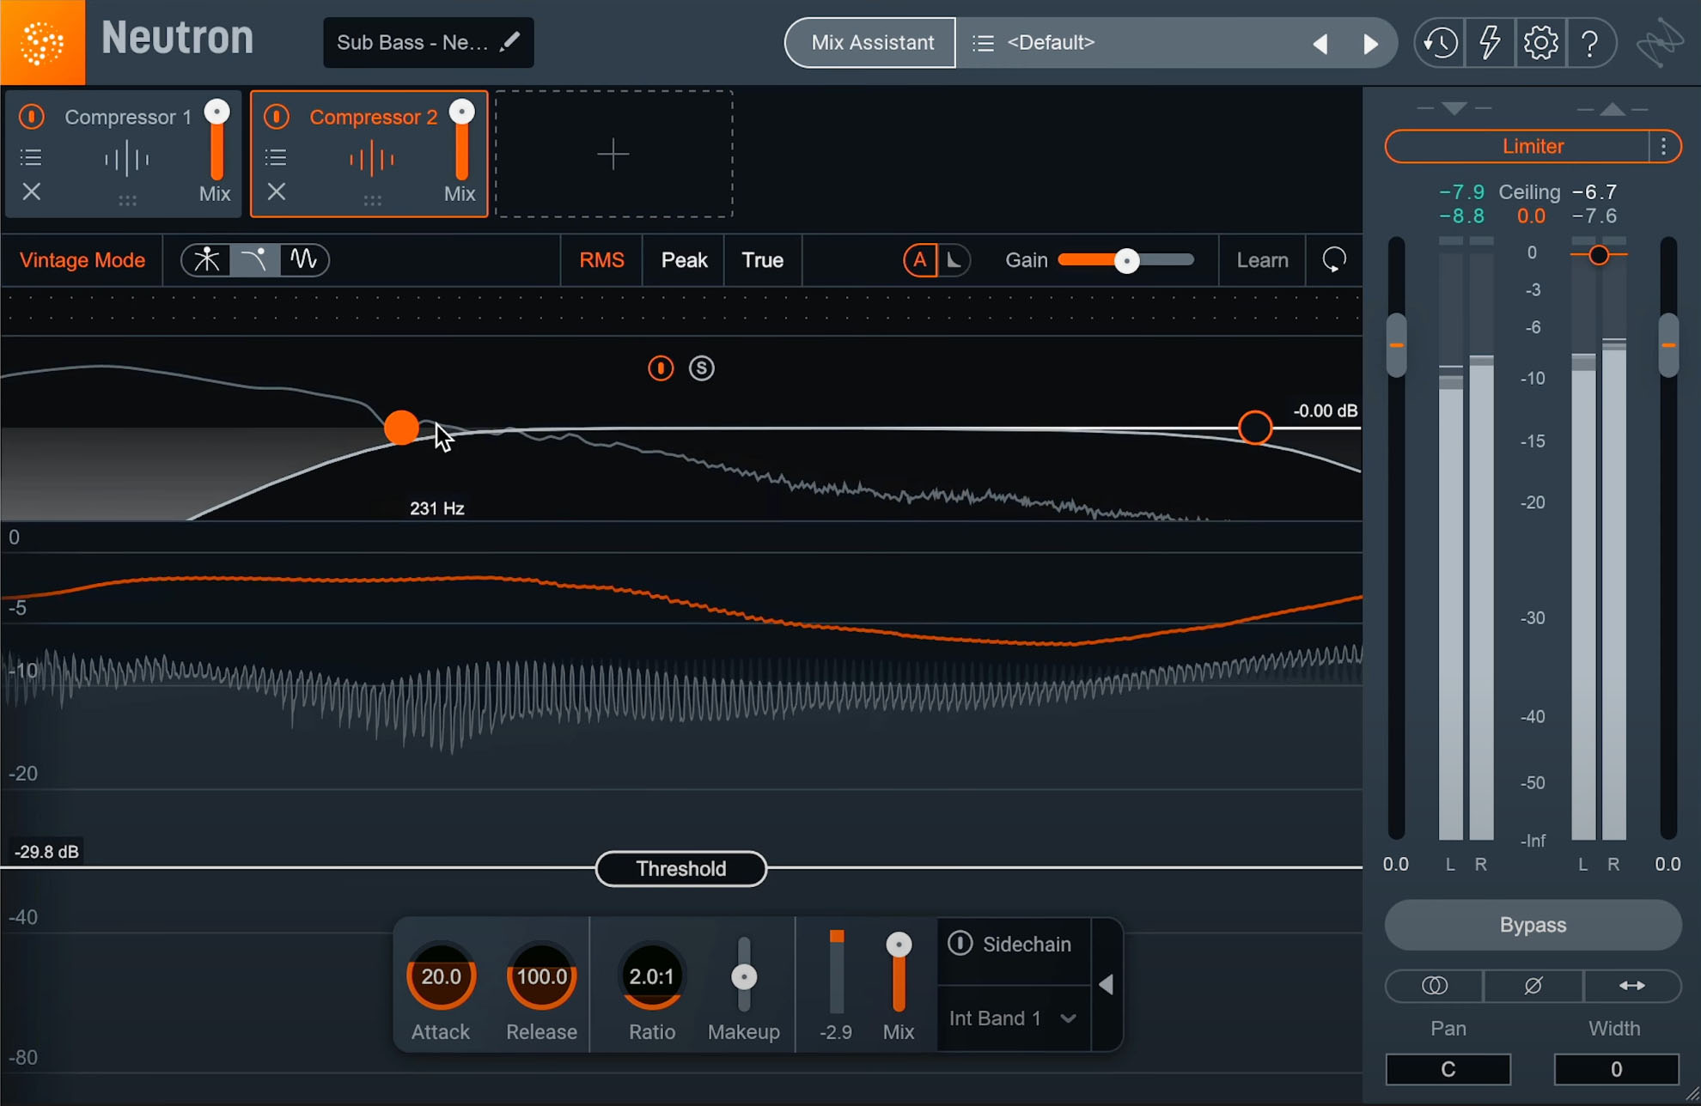Select True detection mode
The height and width of the screenshot is (1106, 1701).
[x=762, y=260]
